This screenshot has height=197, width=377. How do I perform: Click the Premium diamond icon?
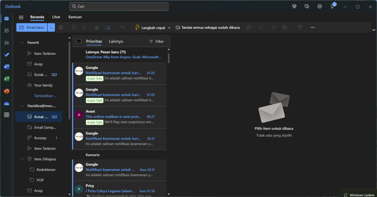(x=294, y=7)
